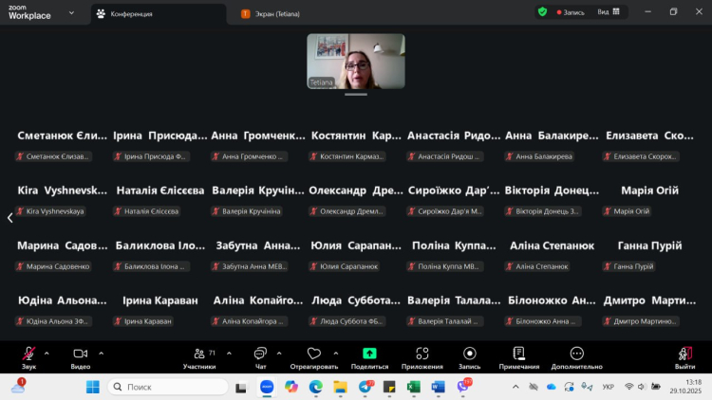Open the Чат chat panel
The image size is (712, 400).
click(x=260, y=355)
